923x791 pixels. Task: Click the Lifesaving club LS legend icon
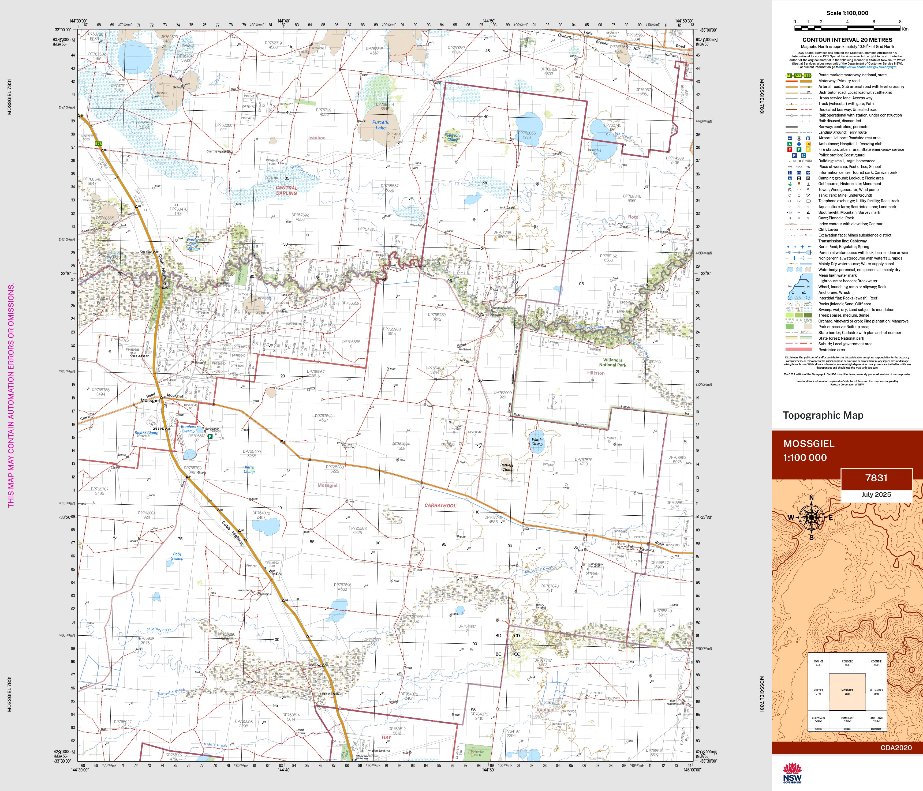coord(808,144)
